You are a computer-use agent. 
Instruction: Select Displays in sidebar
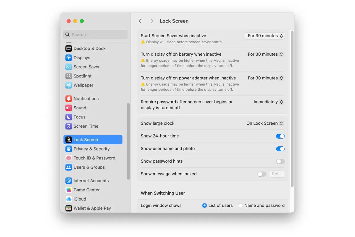tap(82, 58)
